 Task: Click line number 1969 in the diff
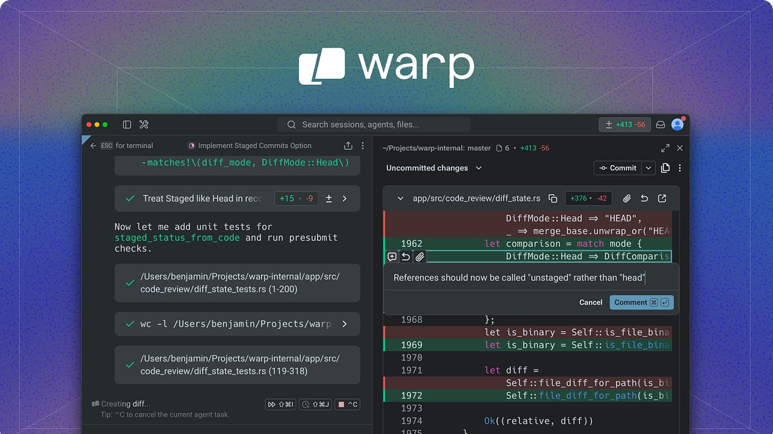click(x=412, y=345)
